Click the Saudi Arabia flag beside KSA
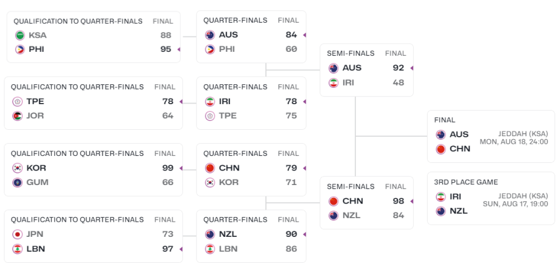 pos(20,35)
